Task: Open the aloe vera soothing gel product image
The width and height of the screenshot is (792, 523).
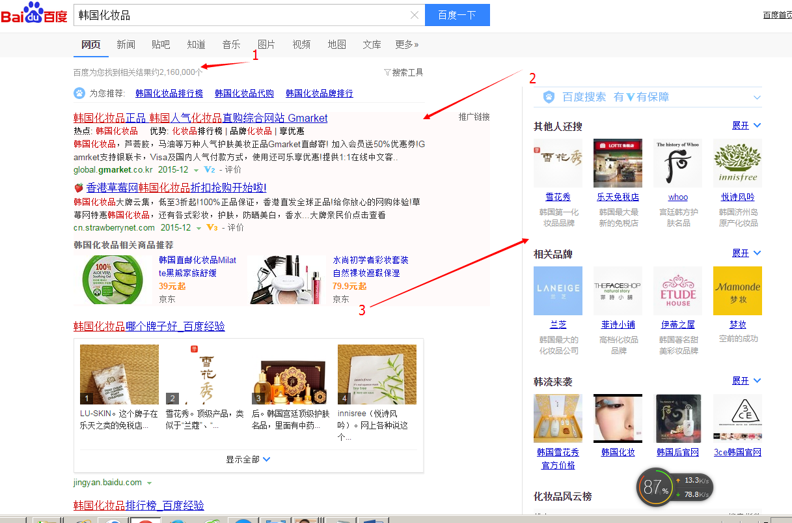Action: (x=114, y=279)
